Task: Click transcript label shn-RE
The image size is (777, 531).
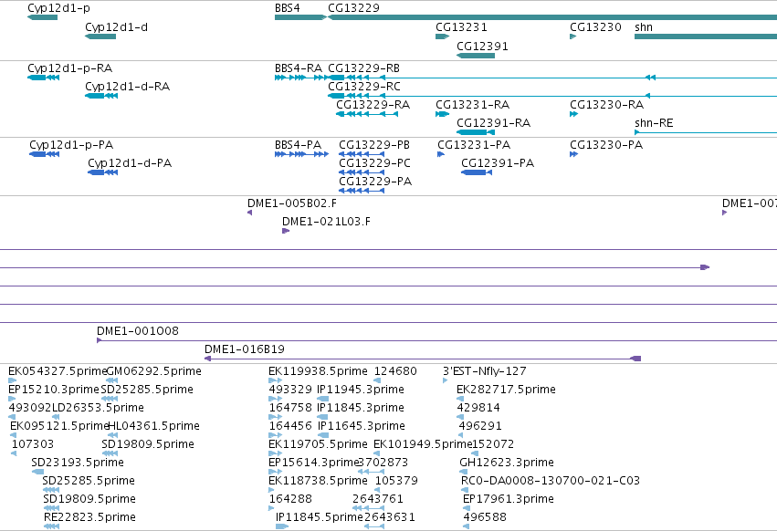Action: pos(654,123)
